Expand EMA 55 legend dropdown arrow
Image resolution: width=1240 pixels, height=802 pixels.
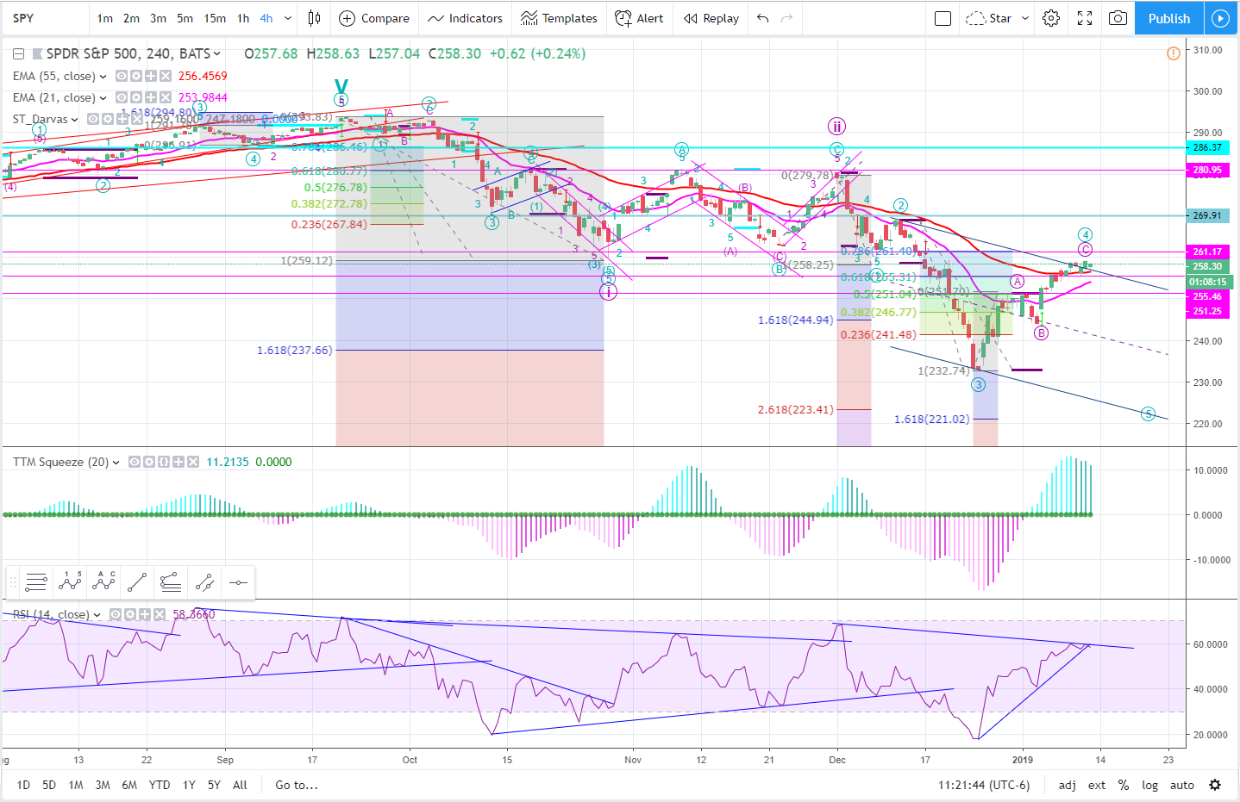click(103, 76)
